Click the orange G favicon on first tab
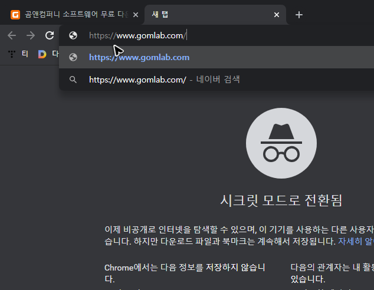Viewport: 374px width, 290px height. [x=15, y=15]
